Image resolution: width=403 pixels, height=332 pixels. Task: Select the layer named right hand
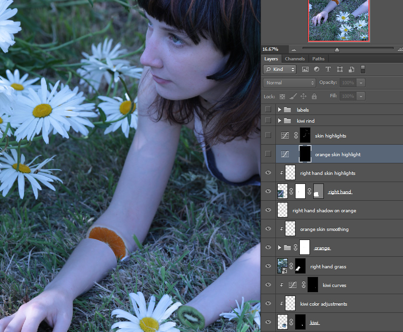340,192
